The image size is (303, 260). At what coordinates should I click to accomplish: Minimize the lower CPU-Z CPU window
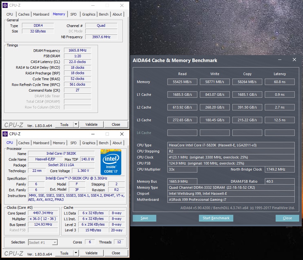click(93, 134)
